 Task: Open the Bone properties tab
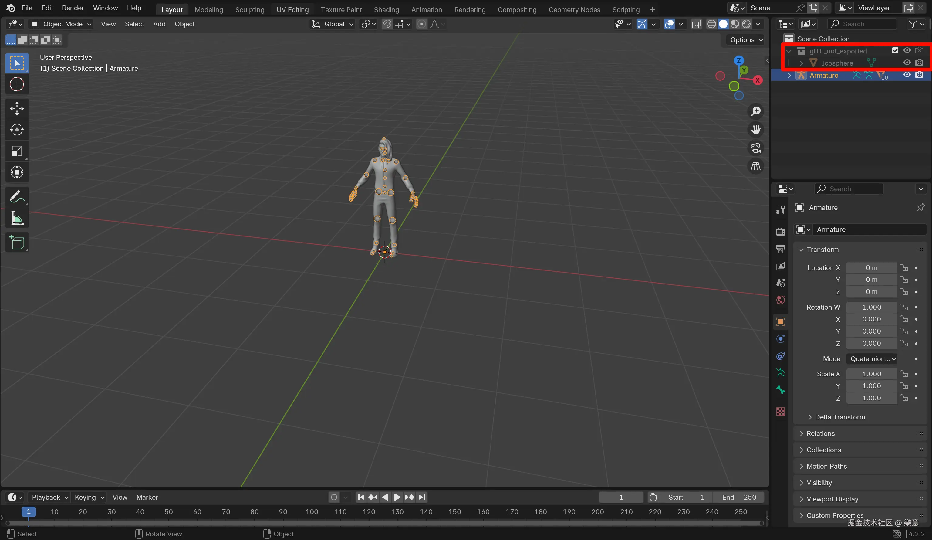(x=780, y=390)
